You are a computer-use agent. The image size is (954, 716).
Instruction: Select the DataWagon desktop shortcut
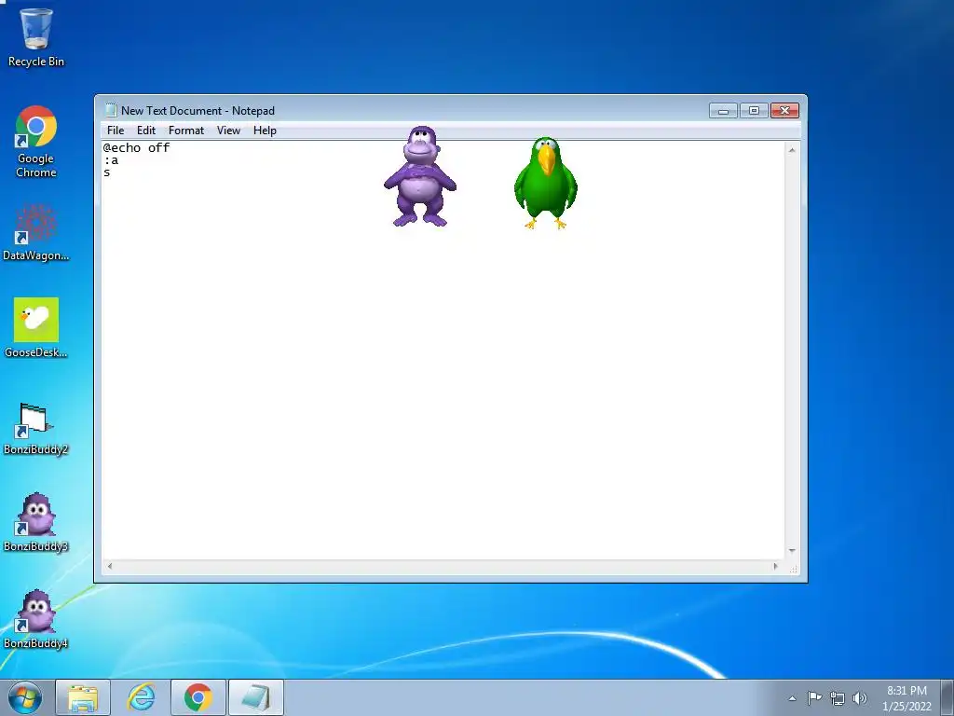[x=36, y=232]
